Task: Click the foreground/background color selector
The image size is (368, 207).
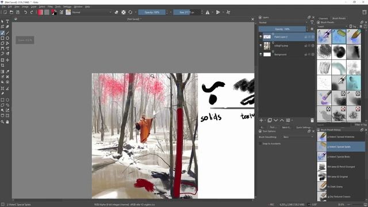Action: coord(54,12)
